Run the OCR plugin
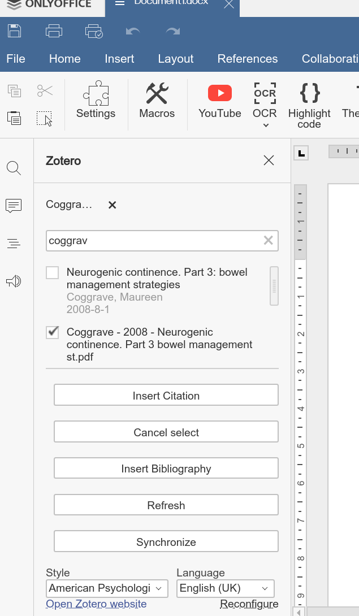Image resolution: width=359 pixels, height=616 pixels. tap(265, 99)
